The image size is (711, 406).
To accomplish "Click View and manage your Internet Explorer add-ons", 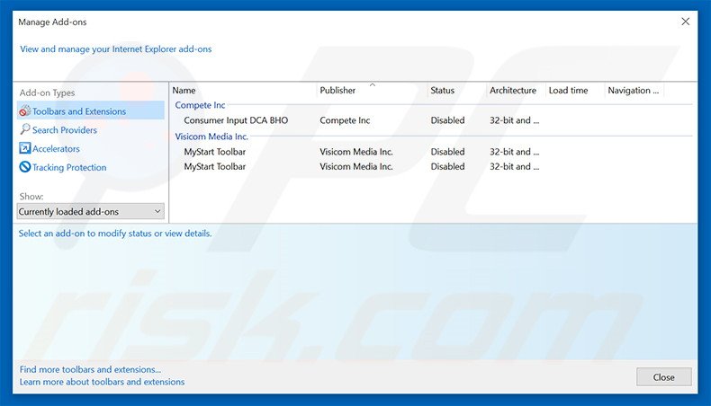I will [115, 49].
